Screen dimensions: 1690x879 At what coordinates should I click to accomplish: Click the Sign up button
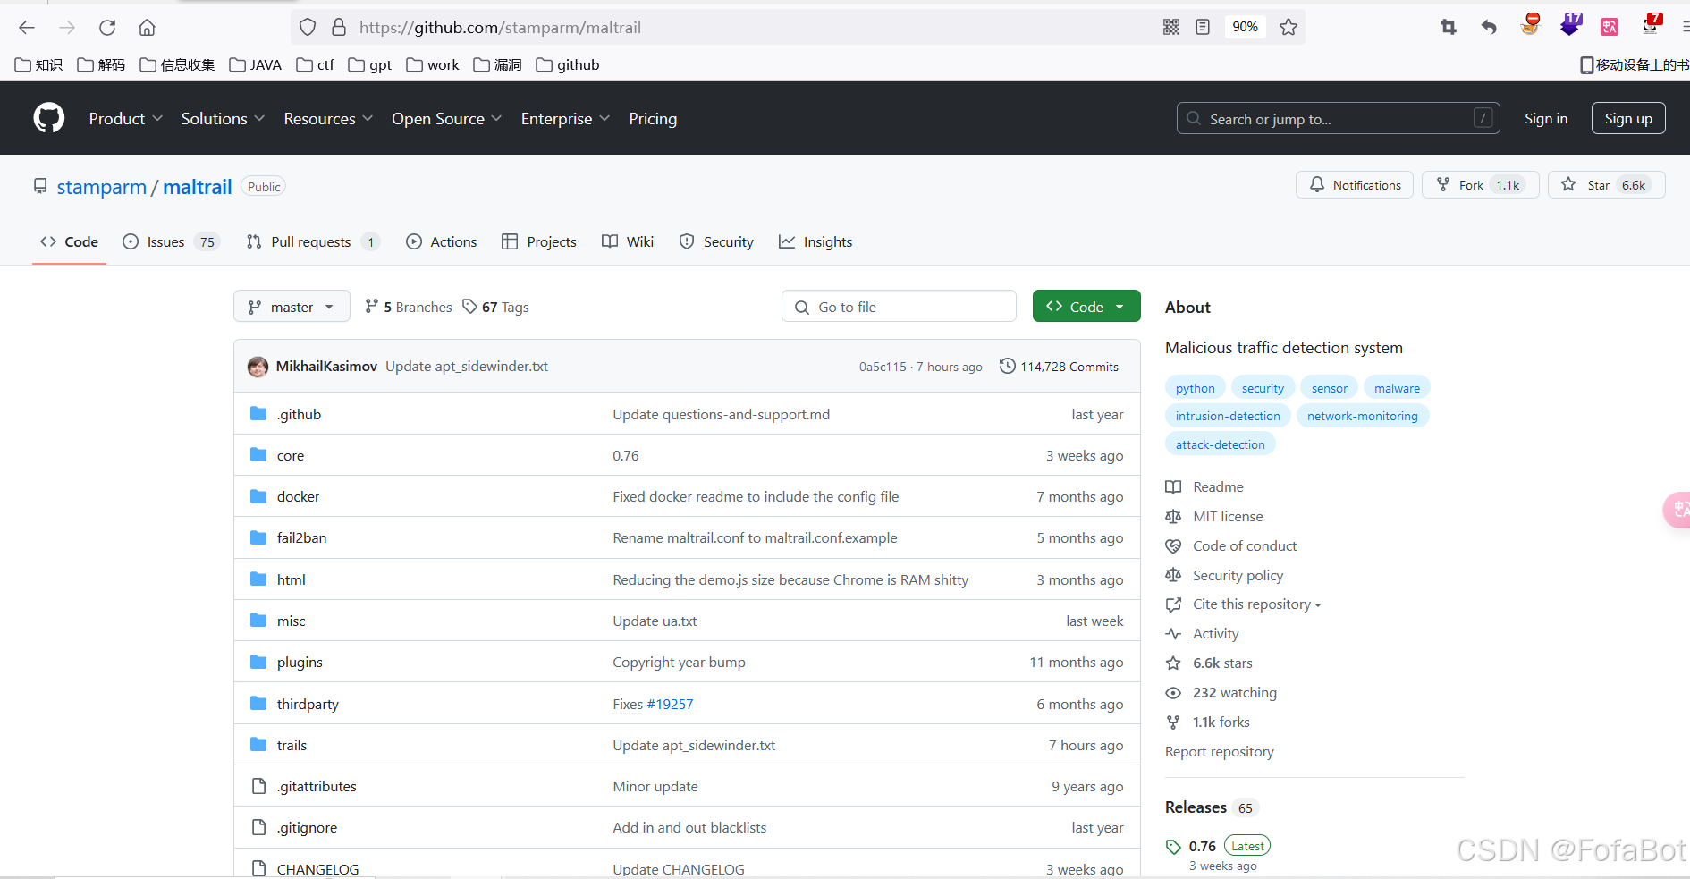pos(1628,118)
